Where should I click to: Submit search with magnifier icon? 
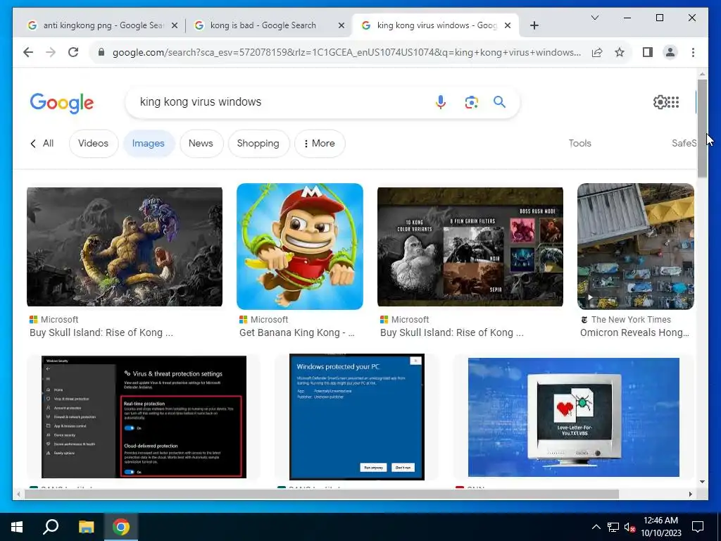point(499,101)
